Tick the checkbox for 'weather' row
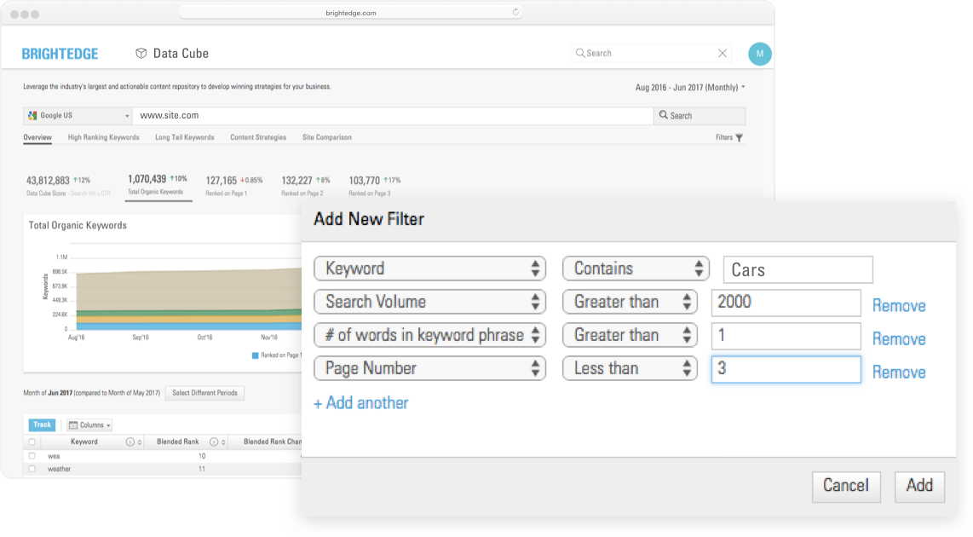973x537 pixels. 32,469
